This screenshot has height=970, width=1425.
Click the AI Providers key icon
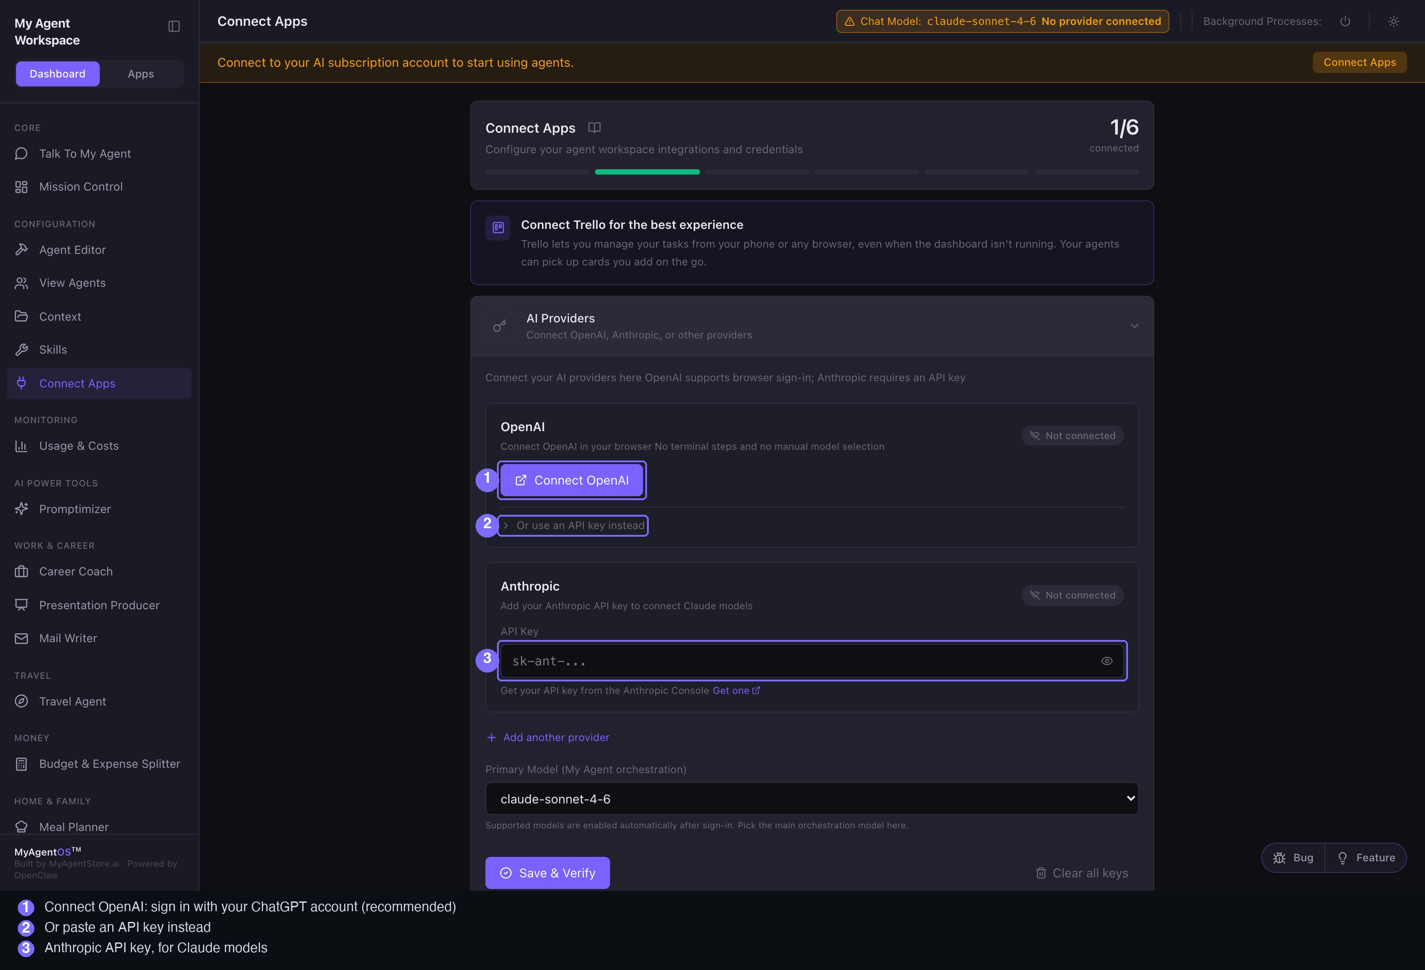coord(500,326)
